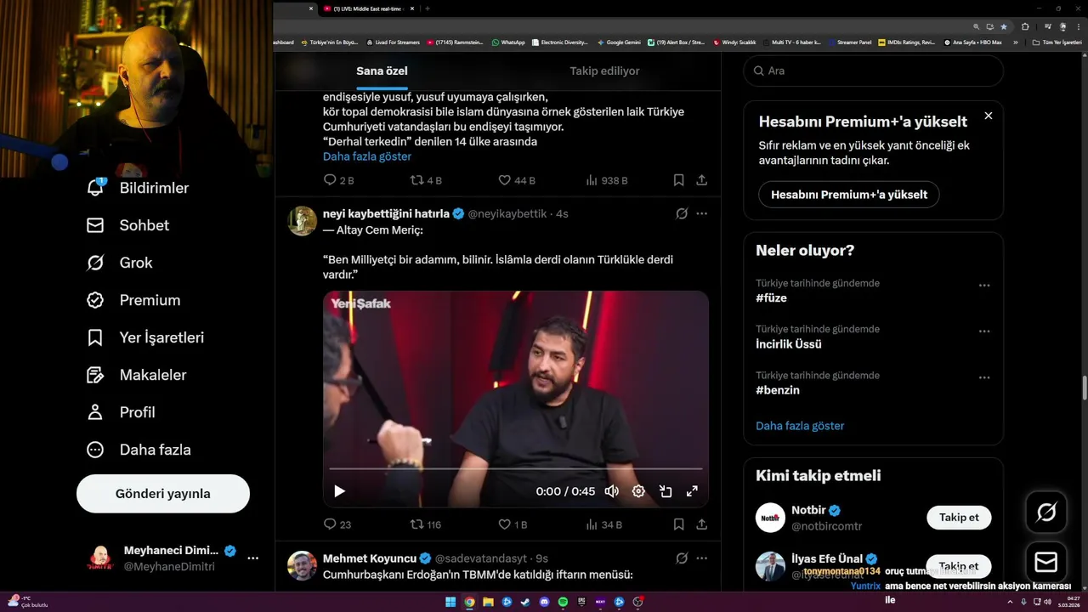Bookmark this page star icon in address bar
The height and width of the screenshot is (612, 1088).
pos(1003,26)
